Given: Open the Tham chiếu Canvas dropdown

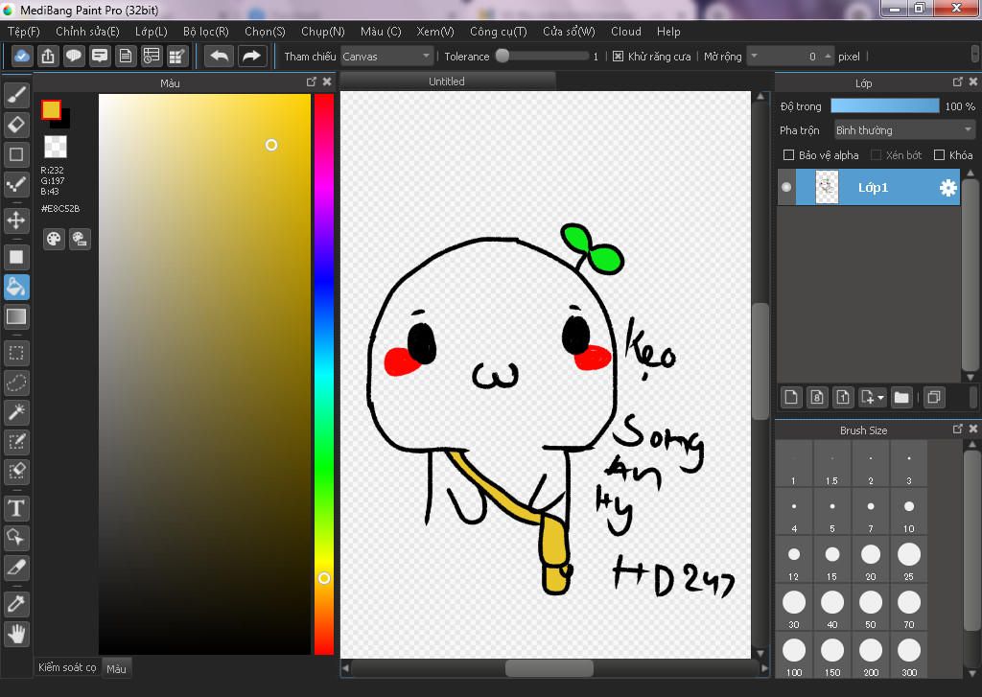Looking at the screenshot, I should [387, 57].
